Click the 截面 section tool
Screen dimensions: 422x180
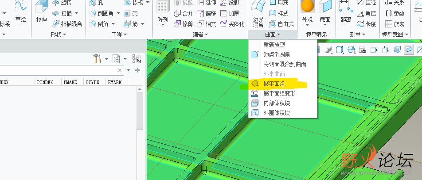tap(325, 13)
